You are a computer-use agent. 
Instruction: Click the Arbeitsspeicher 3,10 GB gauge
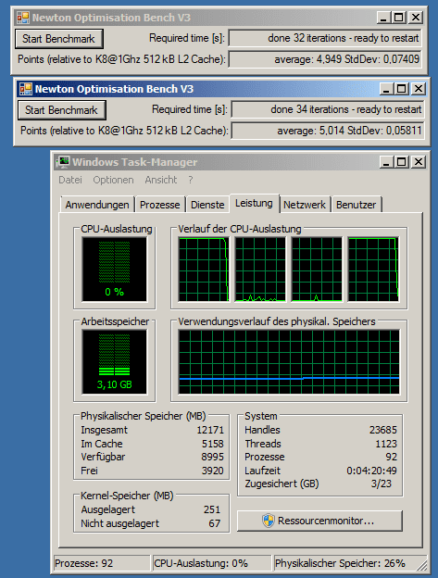(x=114, y=362)
